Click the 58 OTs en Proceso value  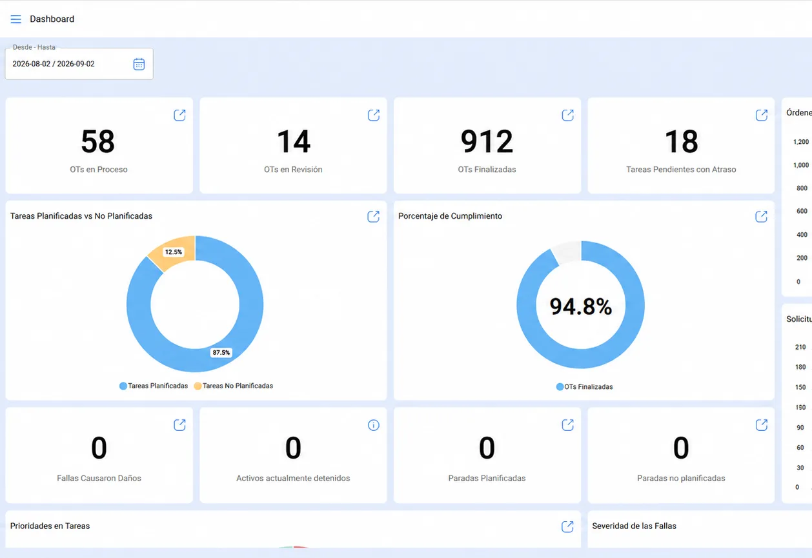click(98, 141)
